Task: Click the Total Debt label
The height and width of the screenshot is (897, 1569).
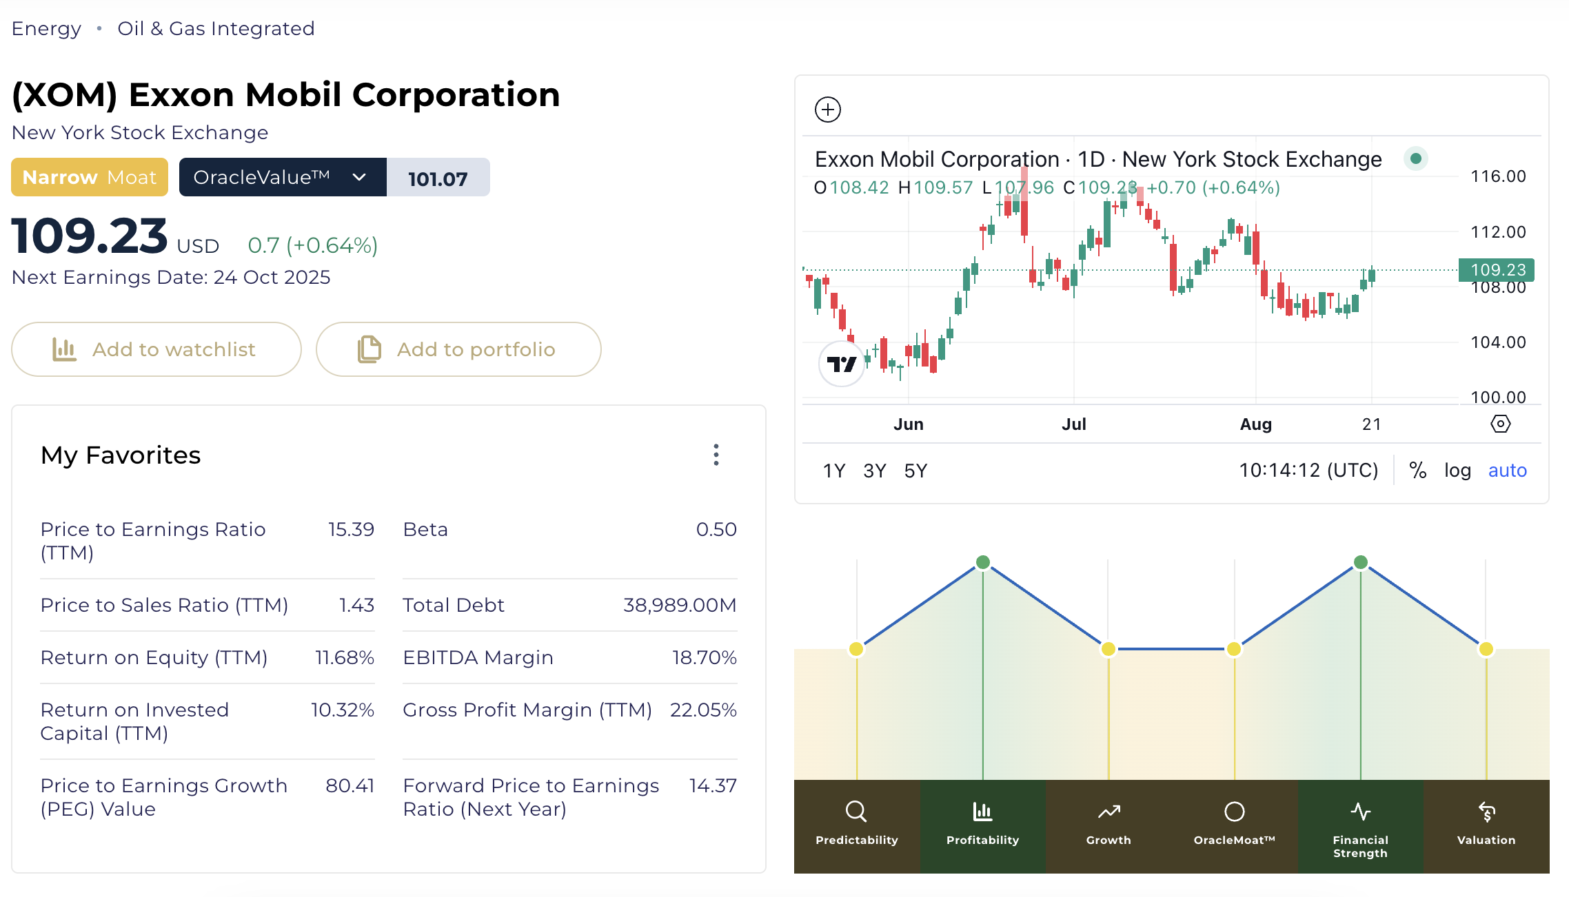Action: tap(454, 605)
